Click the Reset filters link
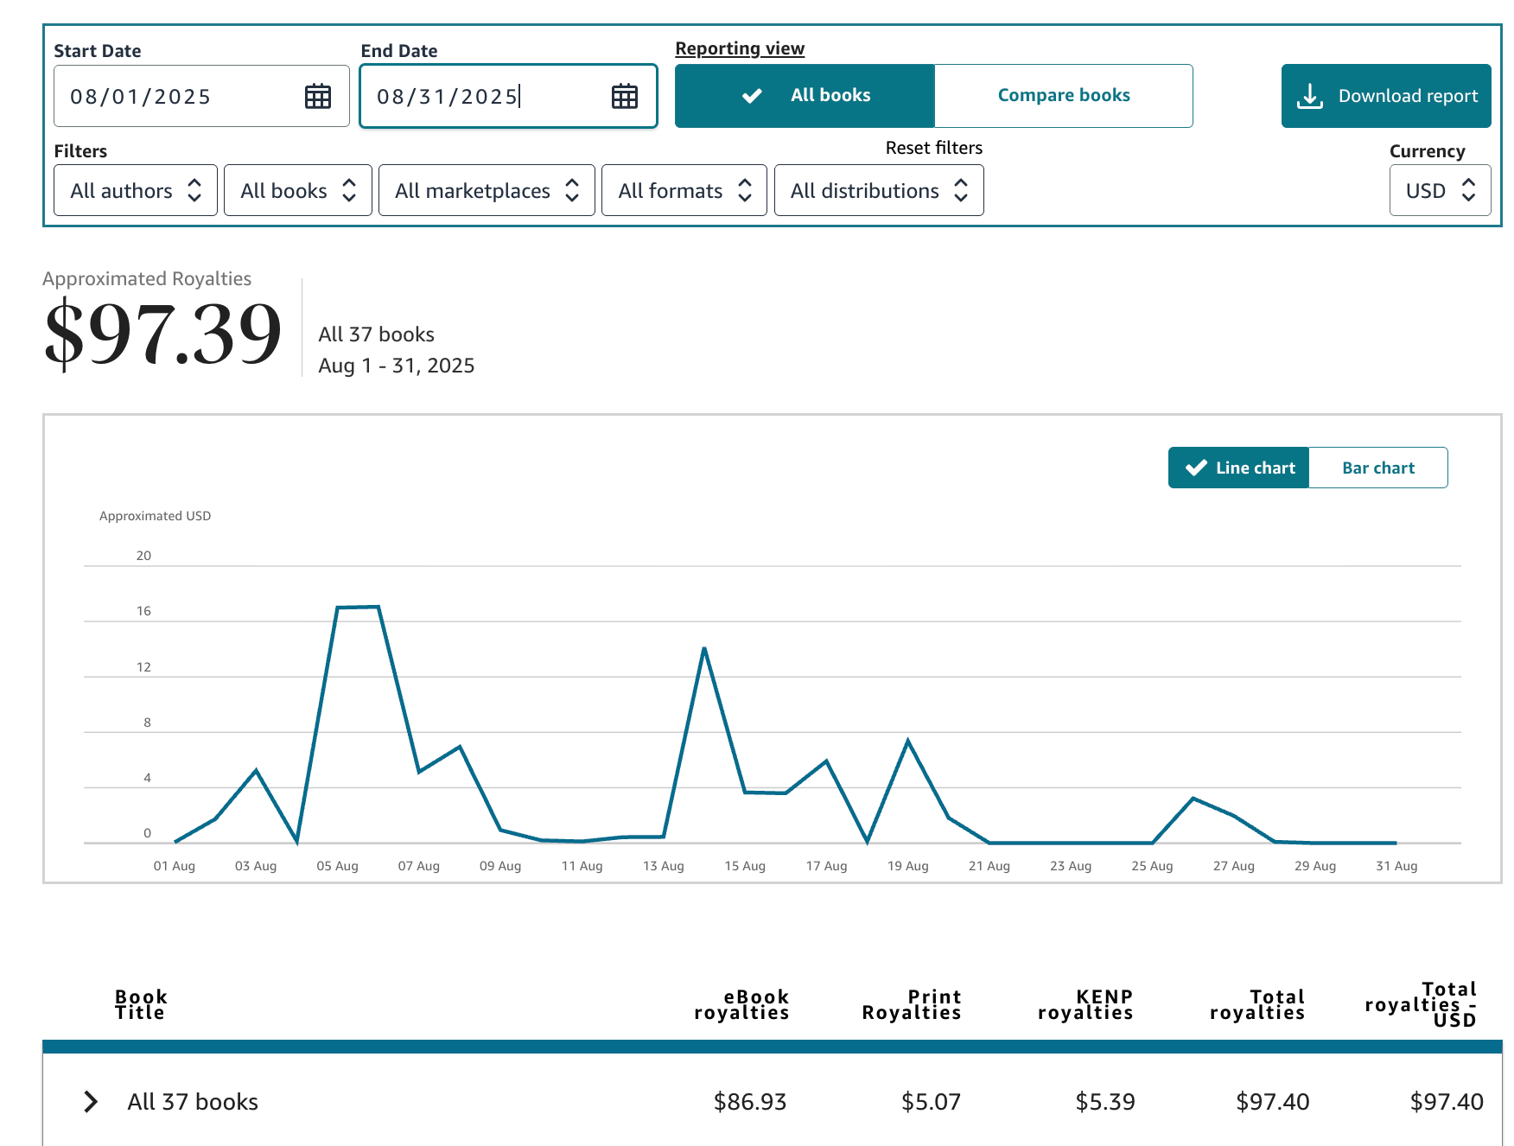This screenshot has width=1514, height=1146. tap(933, 147)
